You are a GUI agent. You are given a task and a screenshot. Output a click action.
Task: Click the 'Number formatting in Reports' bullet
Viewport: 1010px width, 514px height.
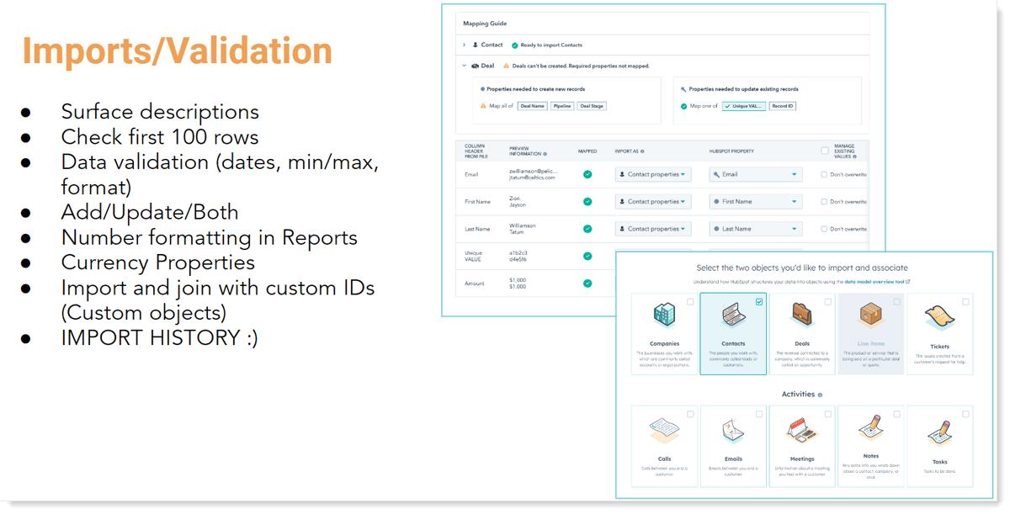point(209,238)
